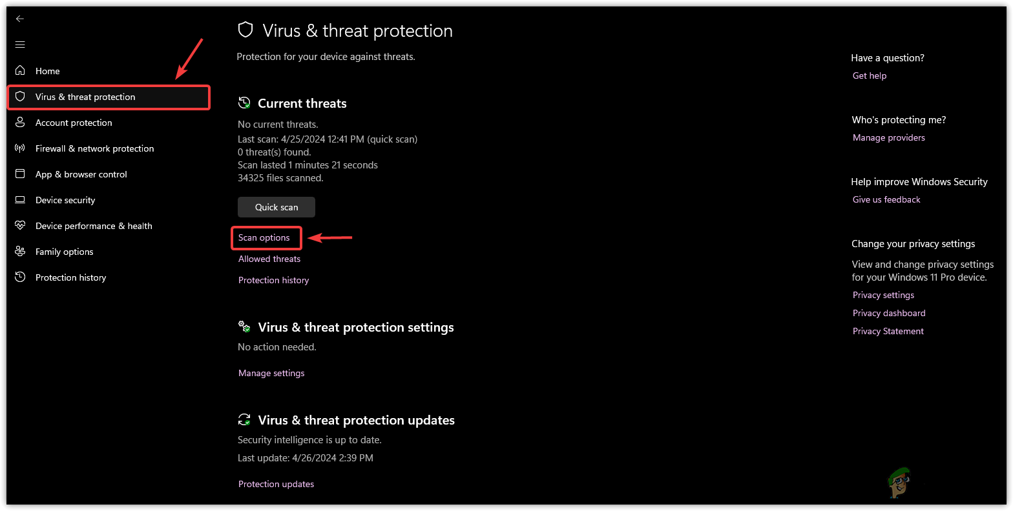Select Firewall & network protection menu item
Image resolution: width=1013 pixels, height=511 pixels.
94,148
